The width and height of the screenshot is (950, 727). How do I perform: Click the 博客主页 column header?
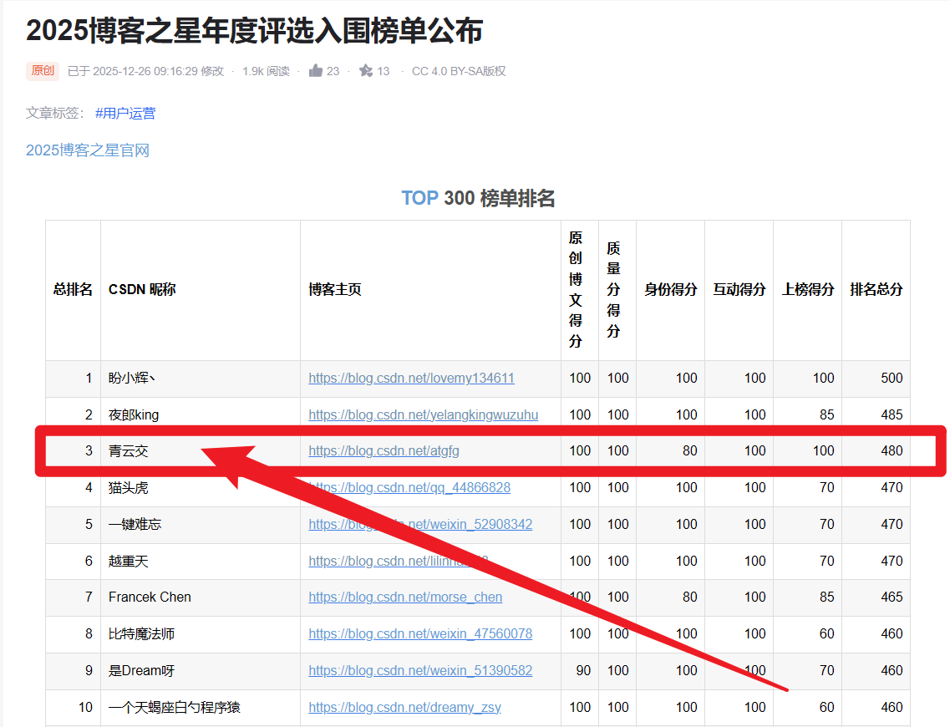click(335, 290)
